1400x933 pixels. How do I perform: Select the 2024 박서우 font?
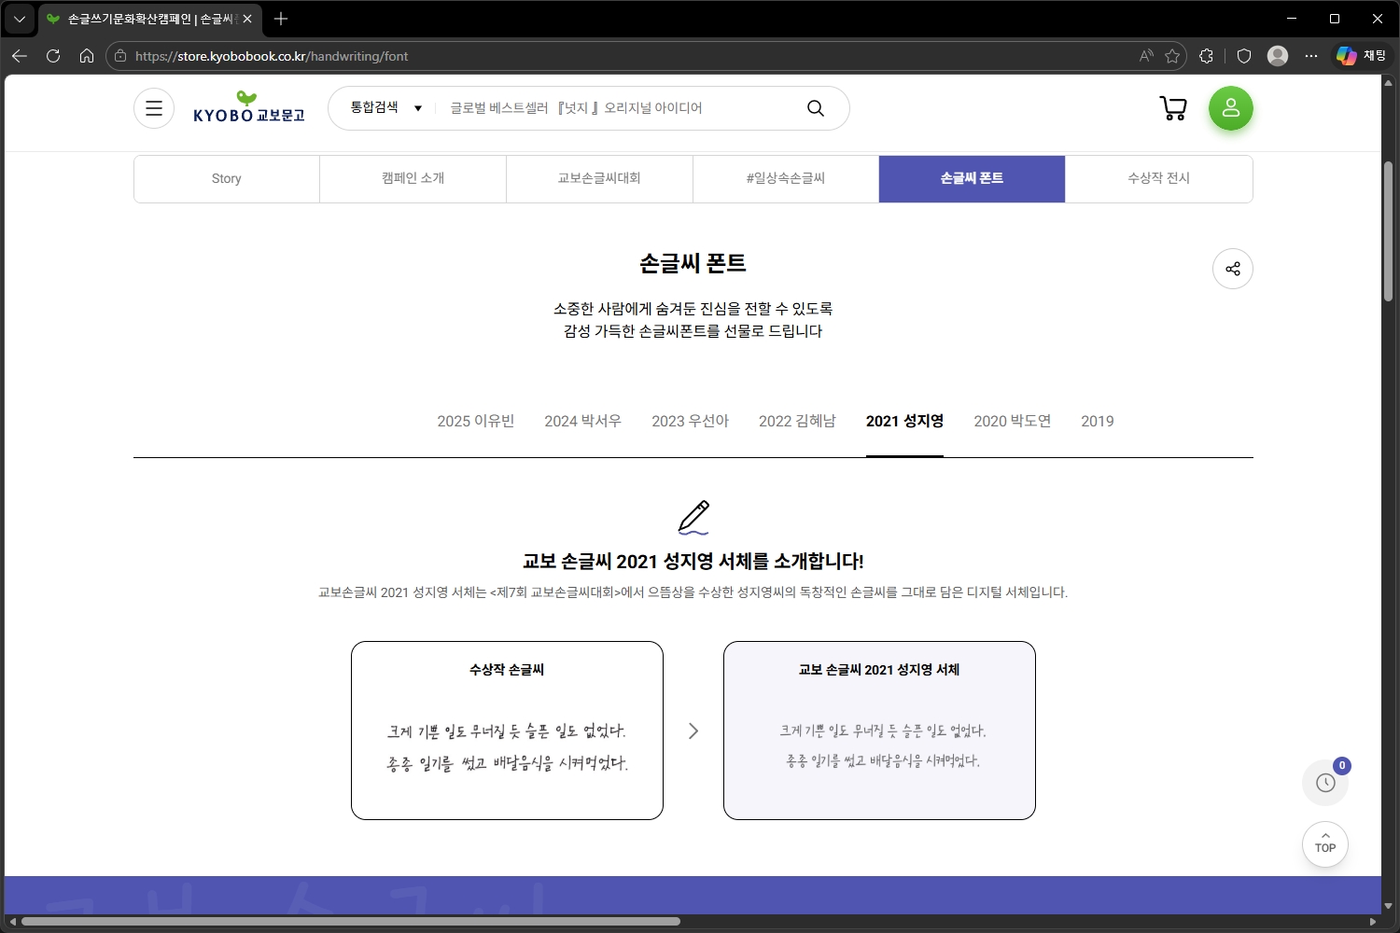[583, 421]
